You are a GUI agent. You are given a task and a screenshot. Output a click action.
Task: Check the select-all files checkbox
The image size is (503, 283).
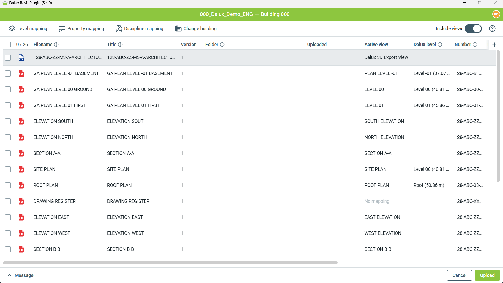[8, 45]
